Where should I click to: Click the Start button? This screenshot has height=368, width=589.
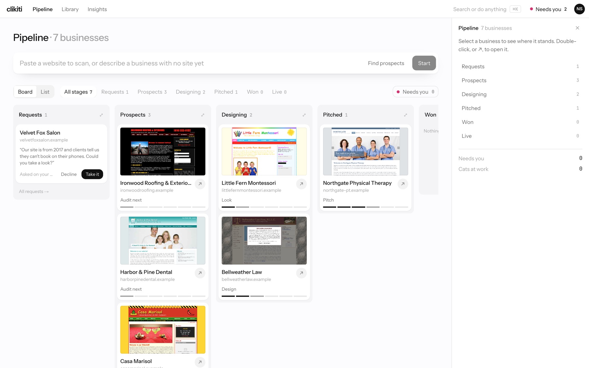tap(424, 63)
